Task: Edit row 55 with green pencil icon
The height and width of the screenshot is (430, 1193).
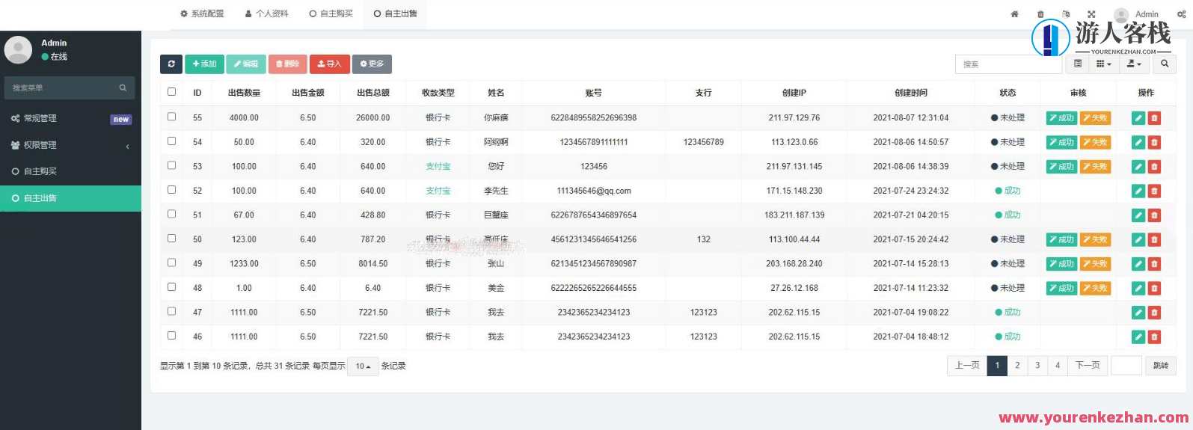Action: pos(1138,118)
